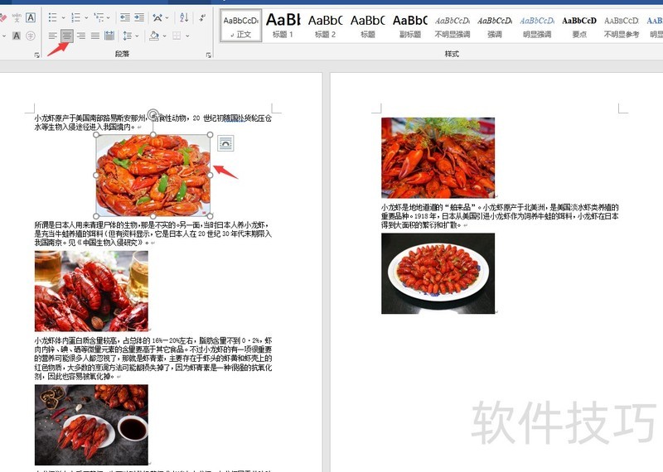Image resolution: width=663 pixels, height=472 pixels.
Task: Justify paragraph text
Action: pos(95,36)
